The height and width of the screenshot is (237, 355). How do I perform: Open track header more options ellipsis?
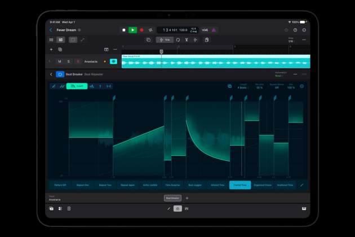coord(116,50)
